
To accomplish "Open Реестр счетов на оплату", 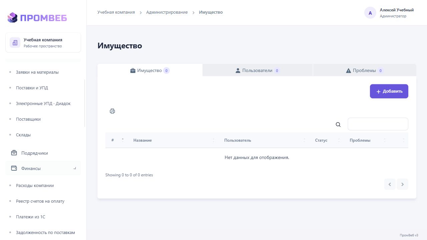I will 40,201.
